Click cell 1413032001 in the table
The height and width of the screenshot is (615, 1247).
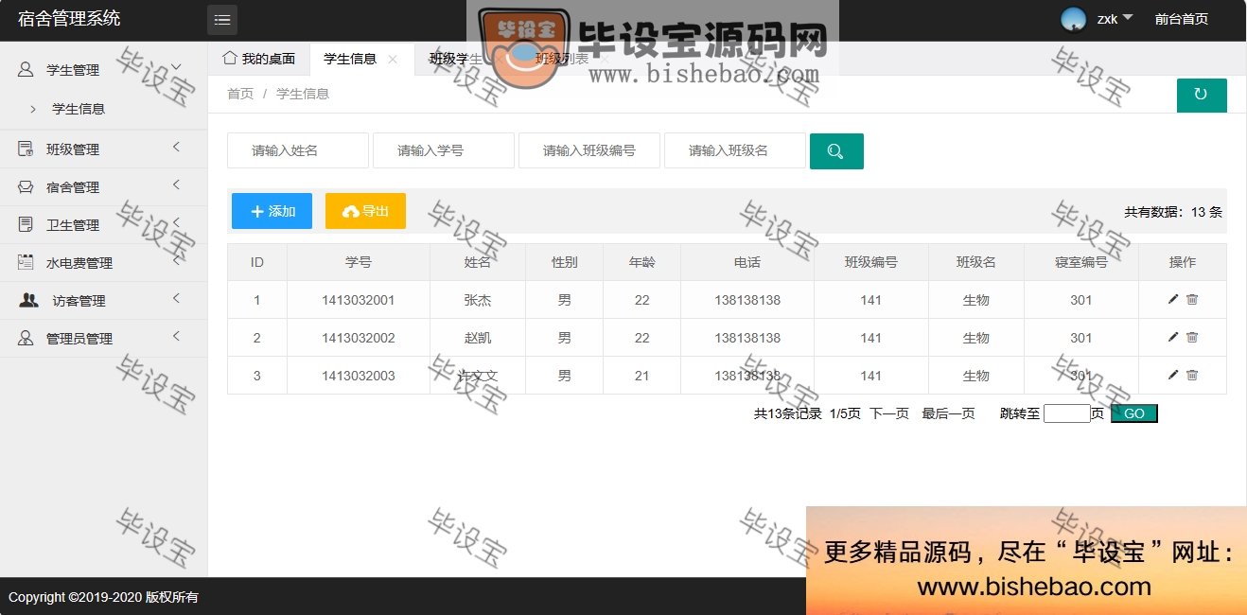click(x=359, y=300)
